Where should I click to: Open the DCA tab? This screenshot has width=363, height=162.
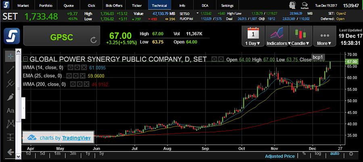click(204, 5)
